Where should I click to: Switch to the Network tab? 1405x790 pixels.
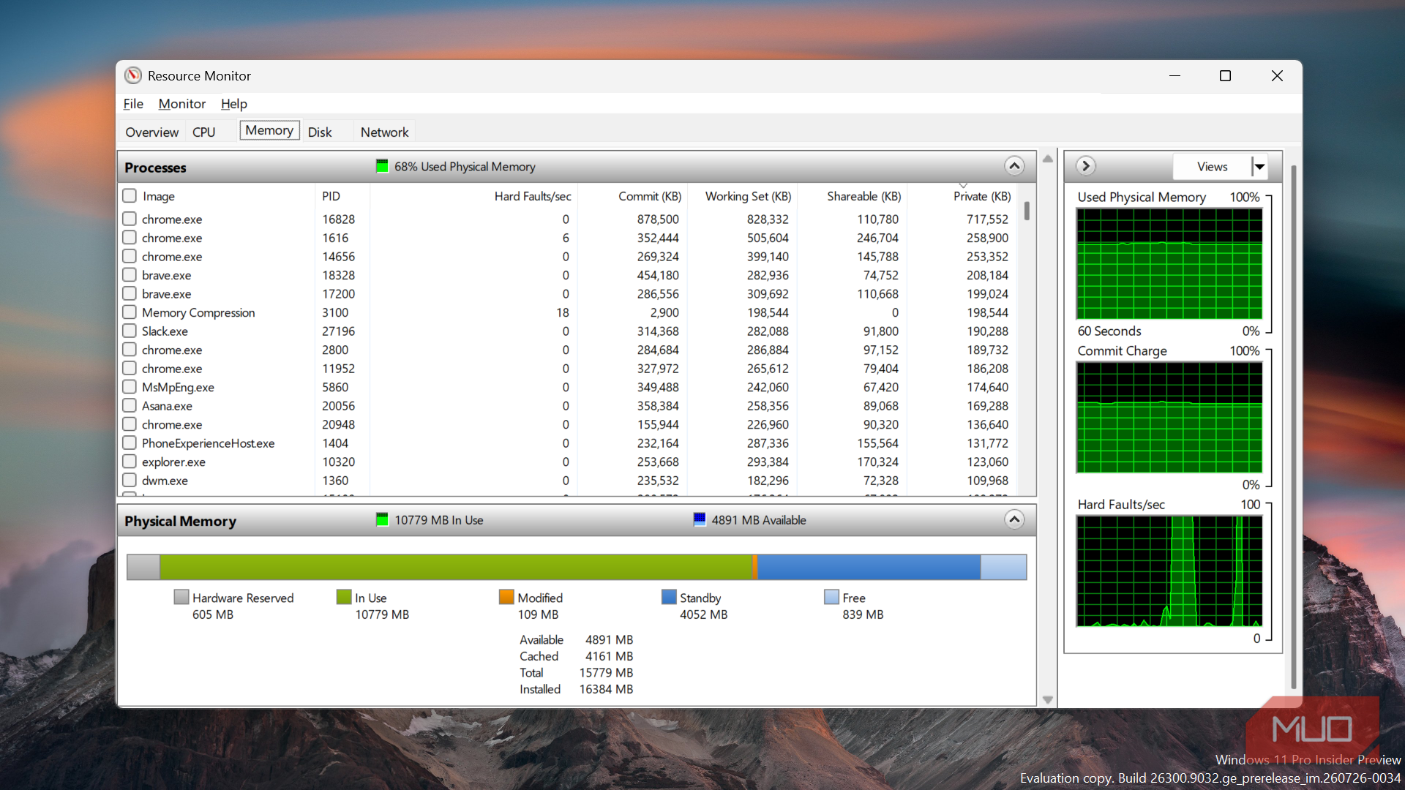coord(384,132)
